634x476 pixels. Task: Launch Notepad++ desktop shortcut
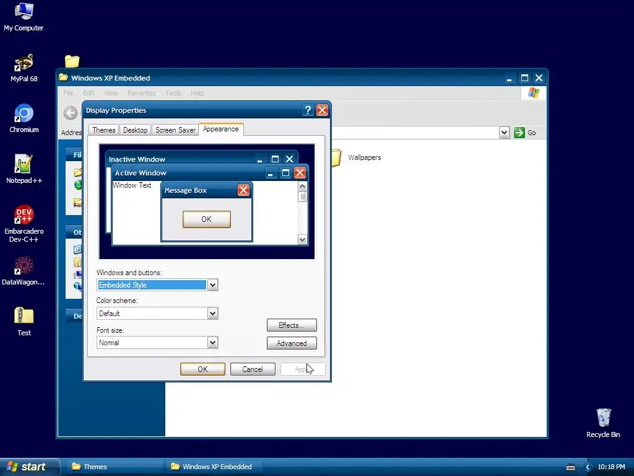(x=24, y=169)
